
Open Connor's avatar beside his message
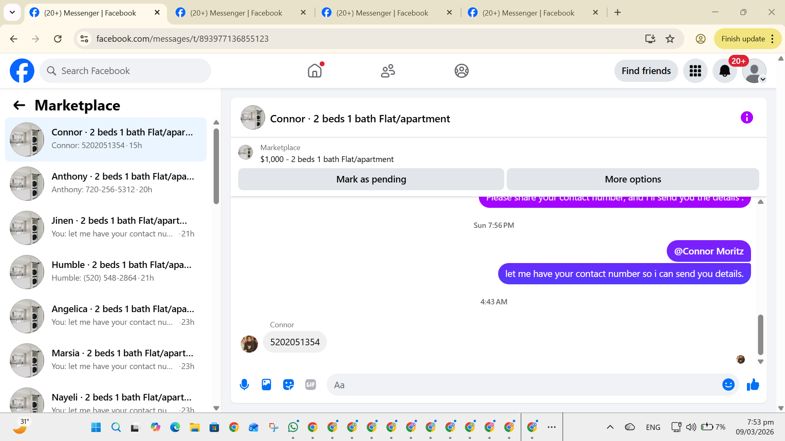[249, 344]
